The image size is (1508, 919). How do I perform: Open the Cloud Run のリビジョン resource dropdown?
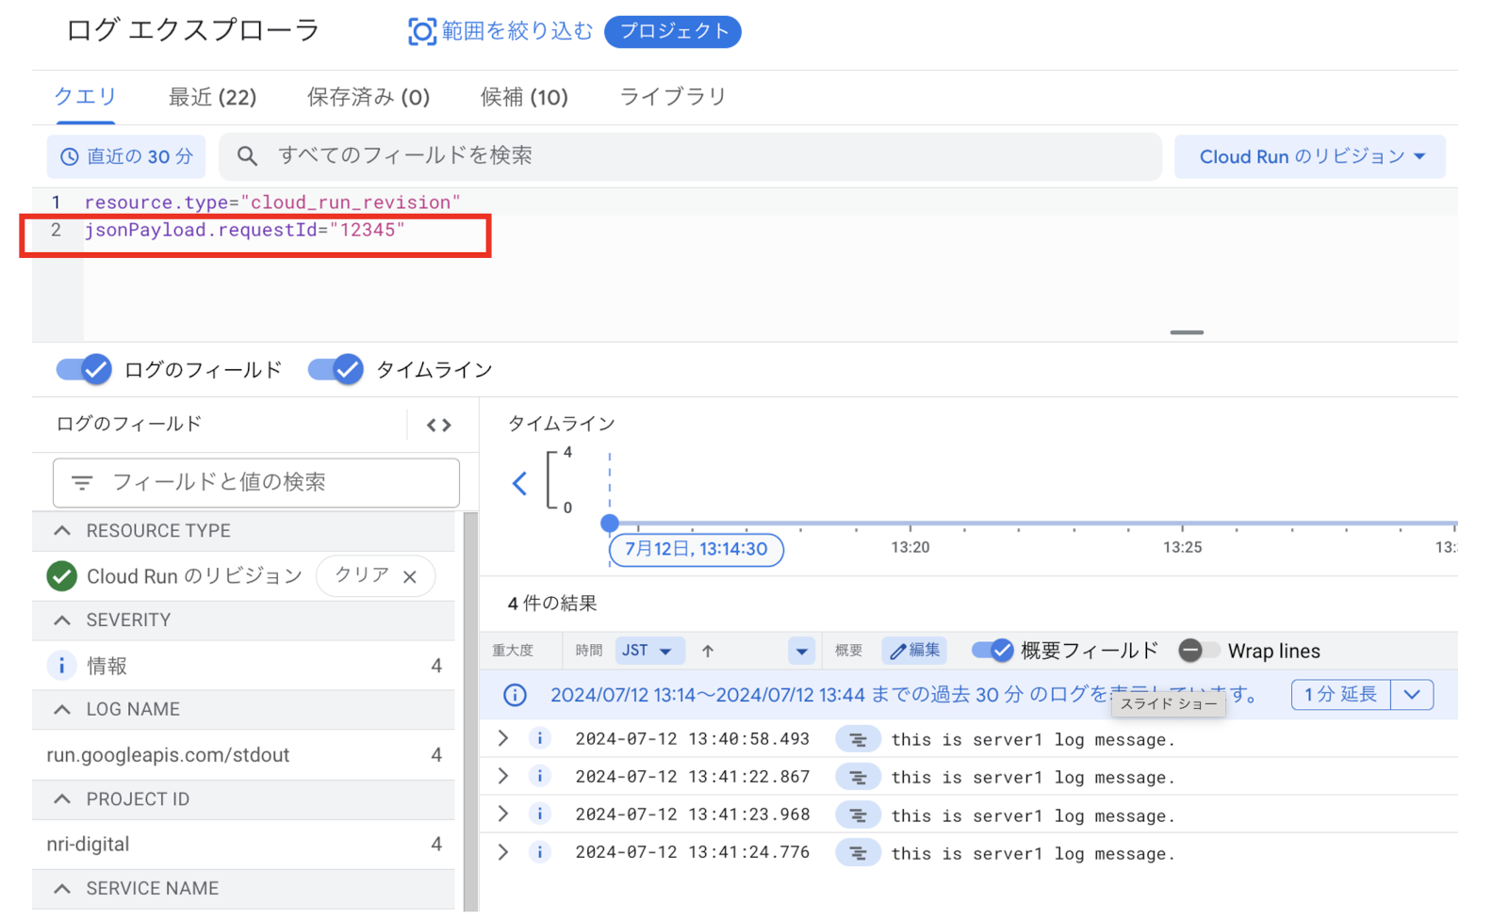[1309, 157]
